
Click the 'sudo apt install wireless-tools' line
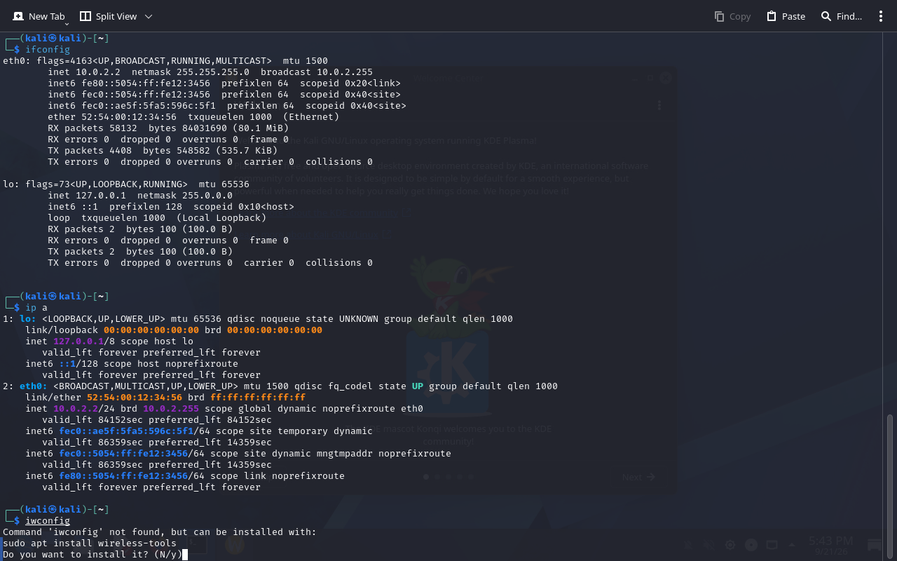tap(90, 543)
